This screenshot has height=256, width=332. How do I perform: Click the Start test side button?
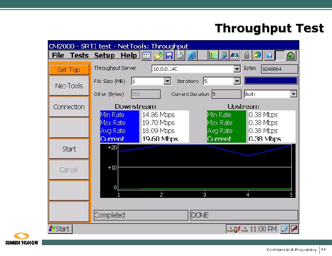point(69,149)
